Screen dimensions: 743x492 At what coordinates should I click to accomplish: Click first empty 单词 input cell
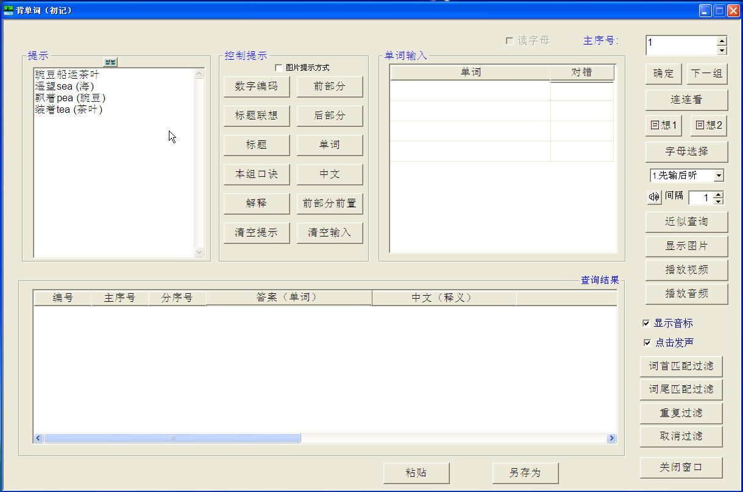[470, 91]
